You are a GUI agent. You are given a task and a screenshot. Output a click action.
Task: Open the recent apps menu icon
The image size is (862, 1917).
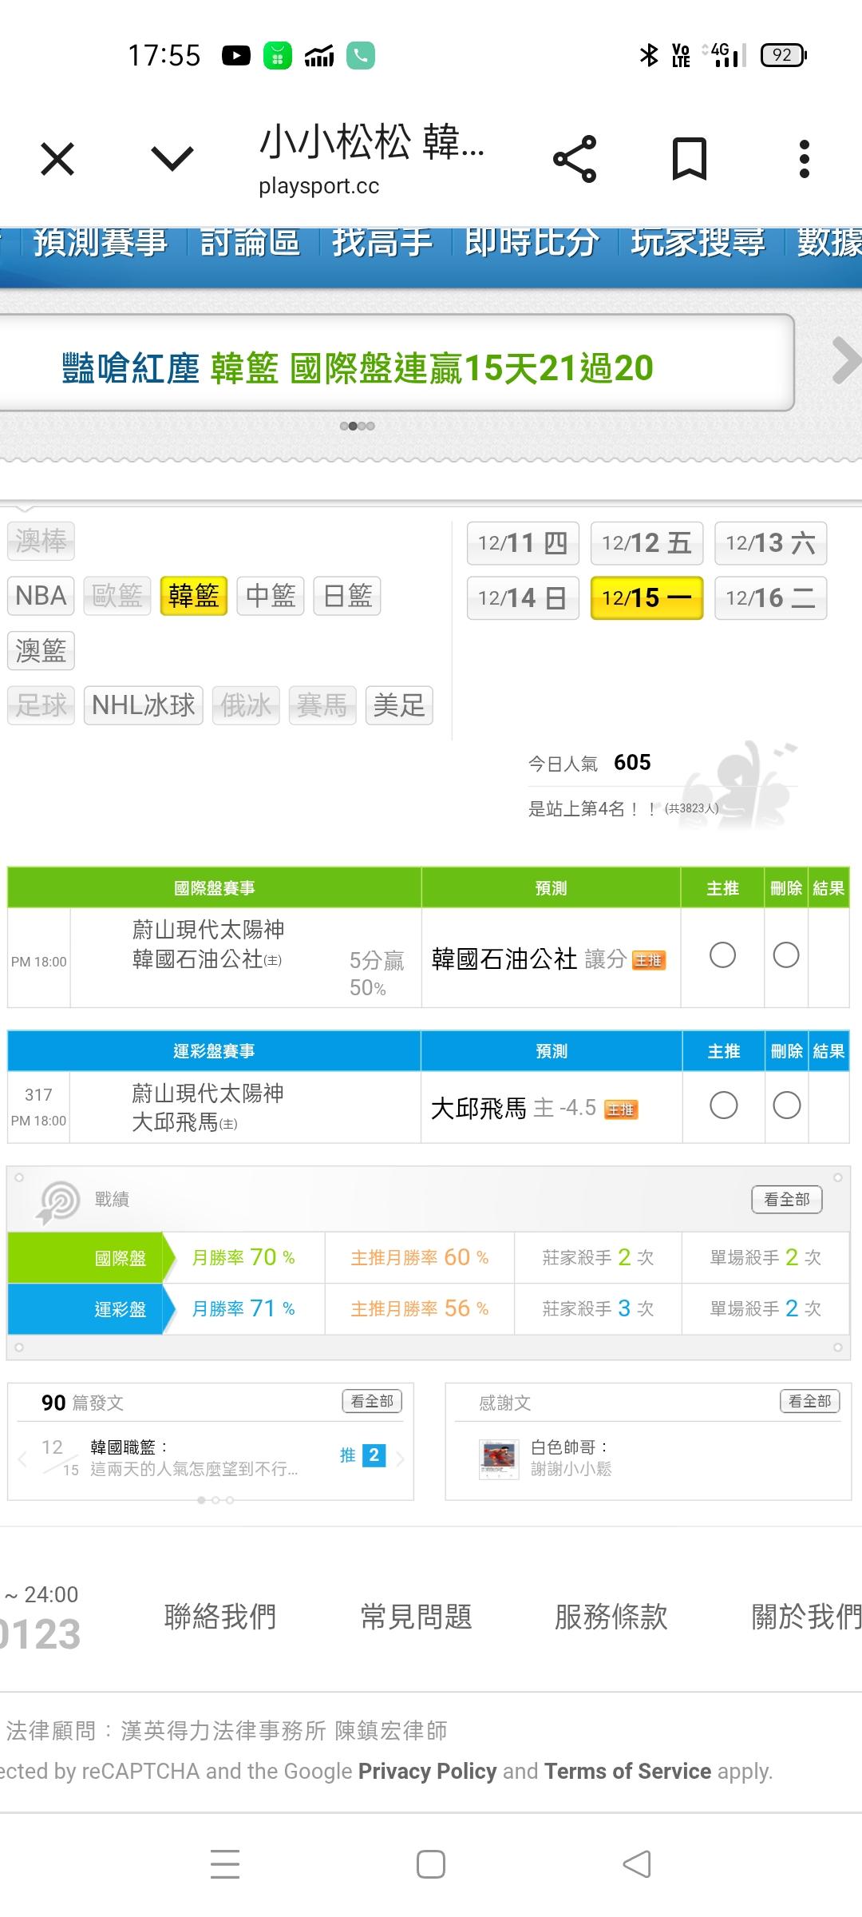point(225,1864)
